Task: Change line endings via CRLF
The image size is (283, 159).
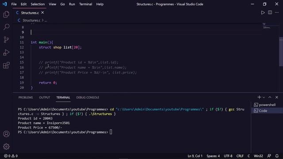Action: tap(240, 156)
